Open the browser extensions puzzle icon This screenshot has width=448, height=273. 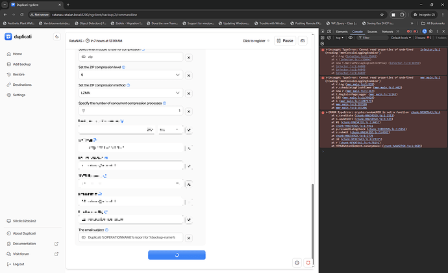(402, 14)
